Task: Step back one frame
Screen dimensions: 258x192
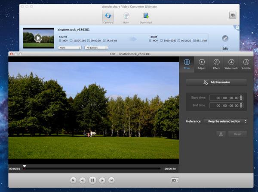Action: [x=83, y=180]
